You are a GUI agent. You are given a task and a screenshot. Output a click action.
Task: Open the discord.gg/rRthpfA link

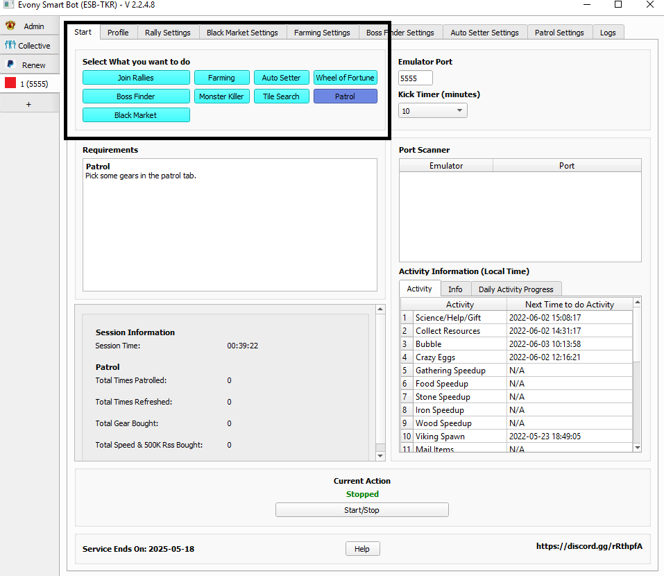(x=589, y=546)
